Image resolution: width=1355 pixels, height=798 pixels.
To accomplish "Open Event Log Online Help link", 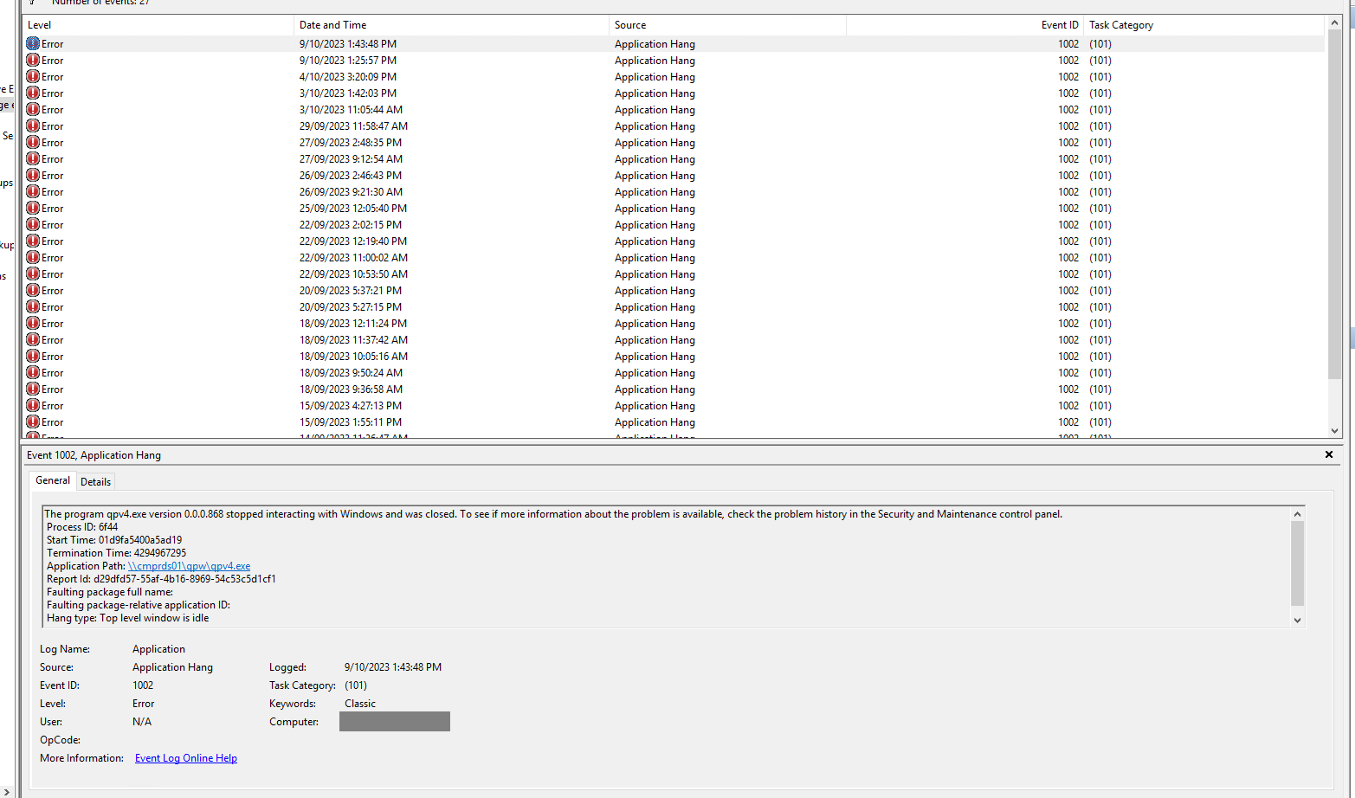I will pyautogui.click(x=186, y=758).
